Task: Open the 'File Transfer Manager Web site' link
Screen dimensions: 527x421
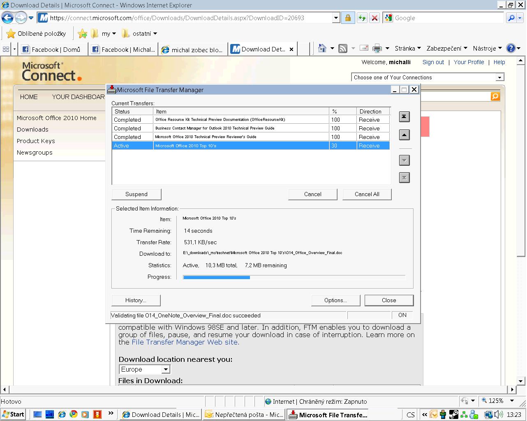Action: pos(185,342)
